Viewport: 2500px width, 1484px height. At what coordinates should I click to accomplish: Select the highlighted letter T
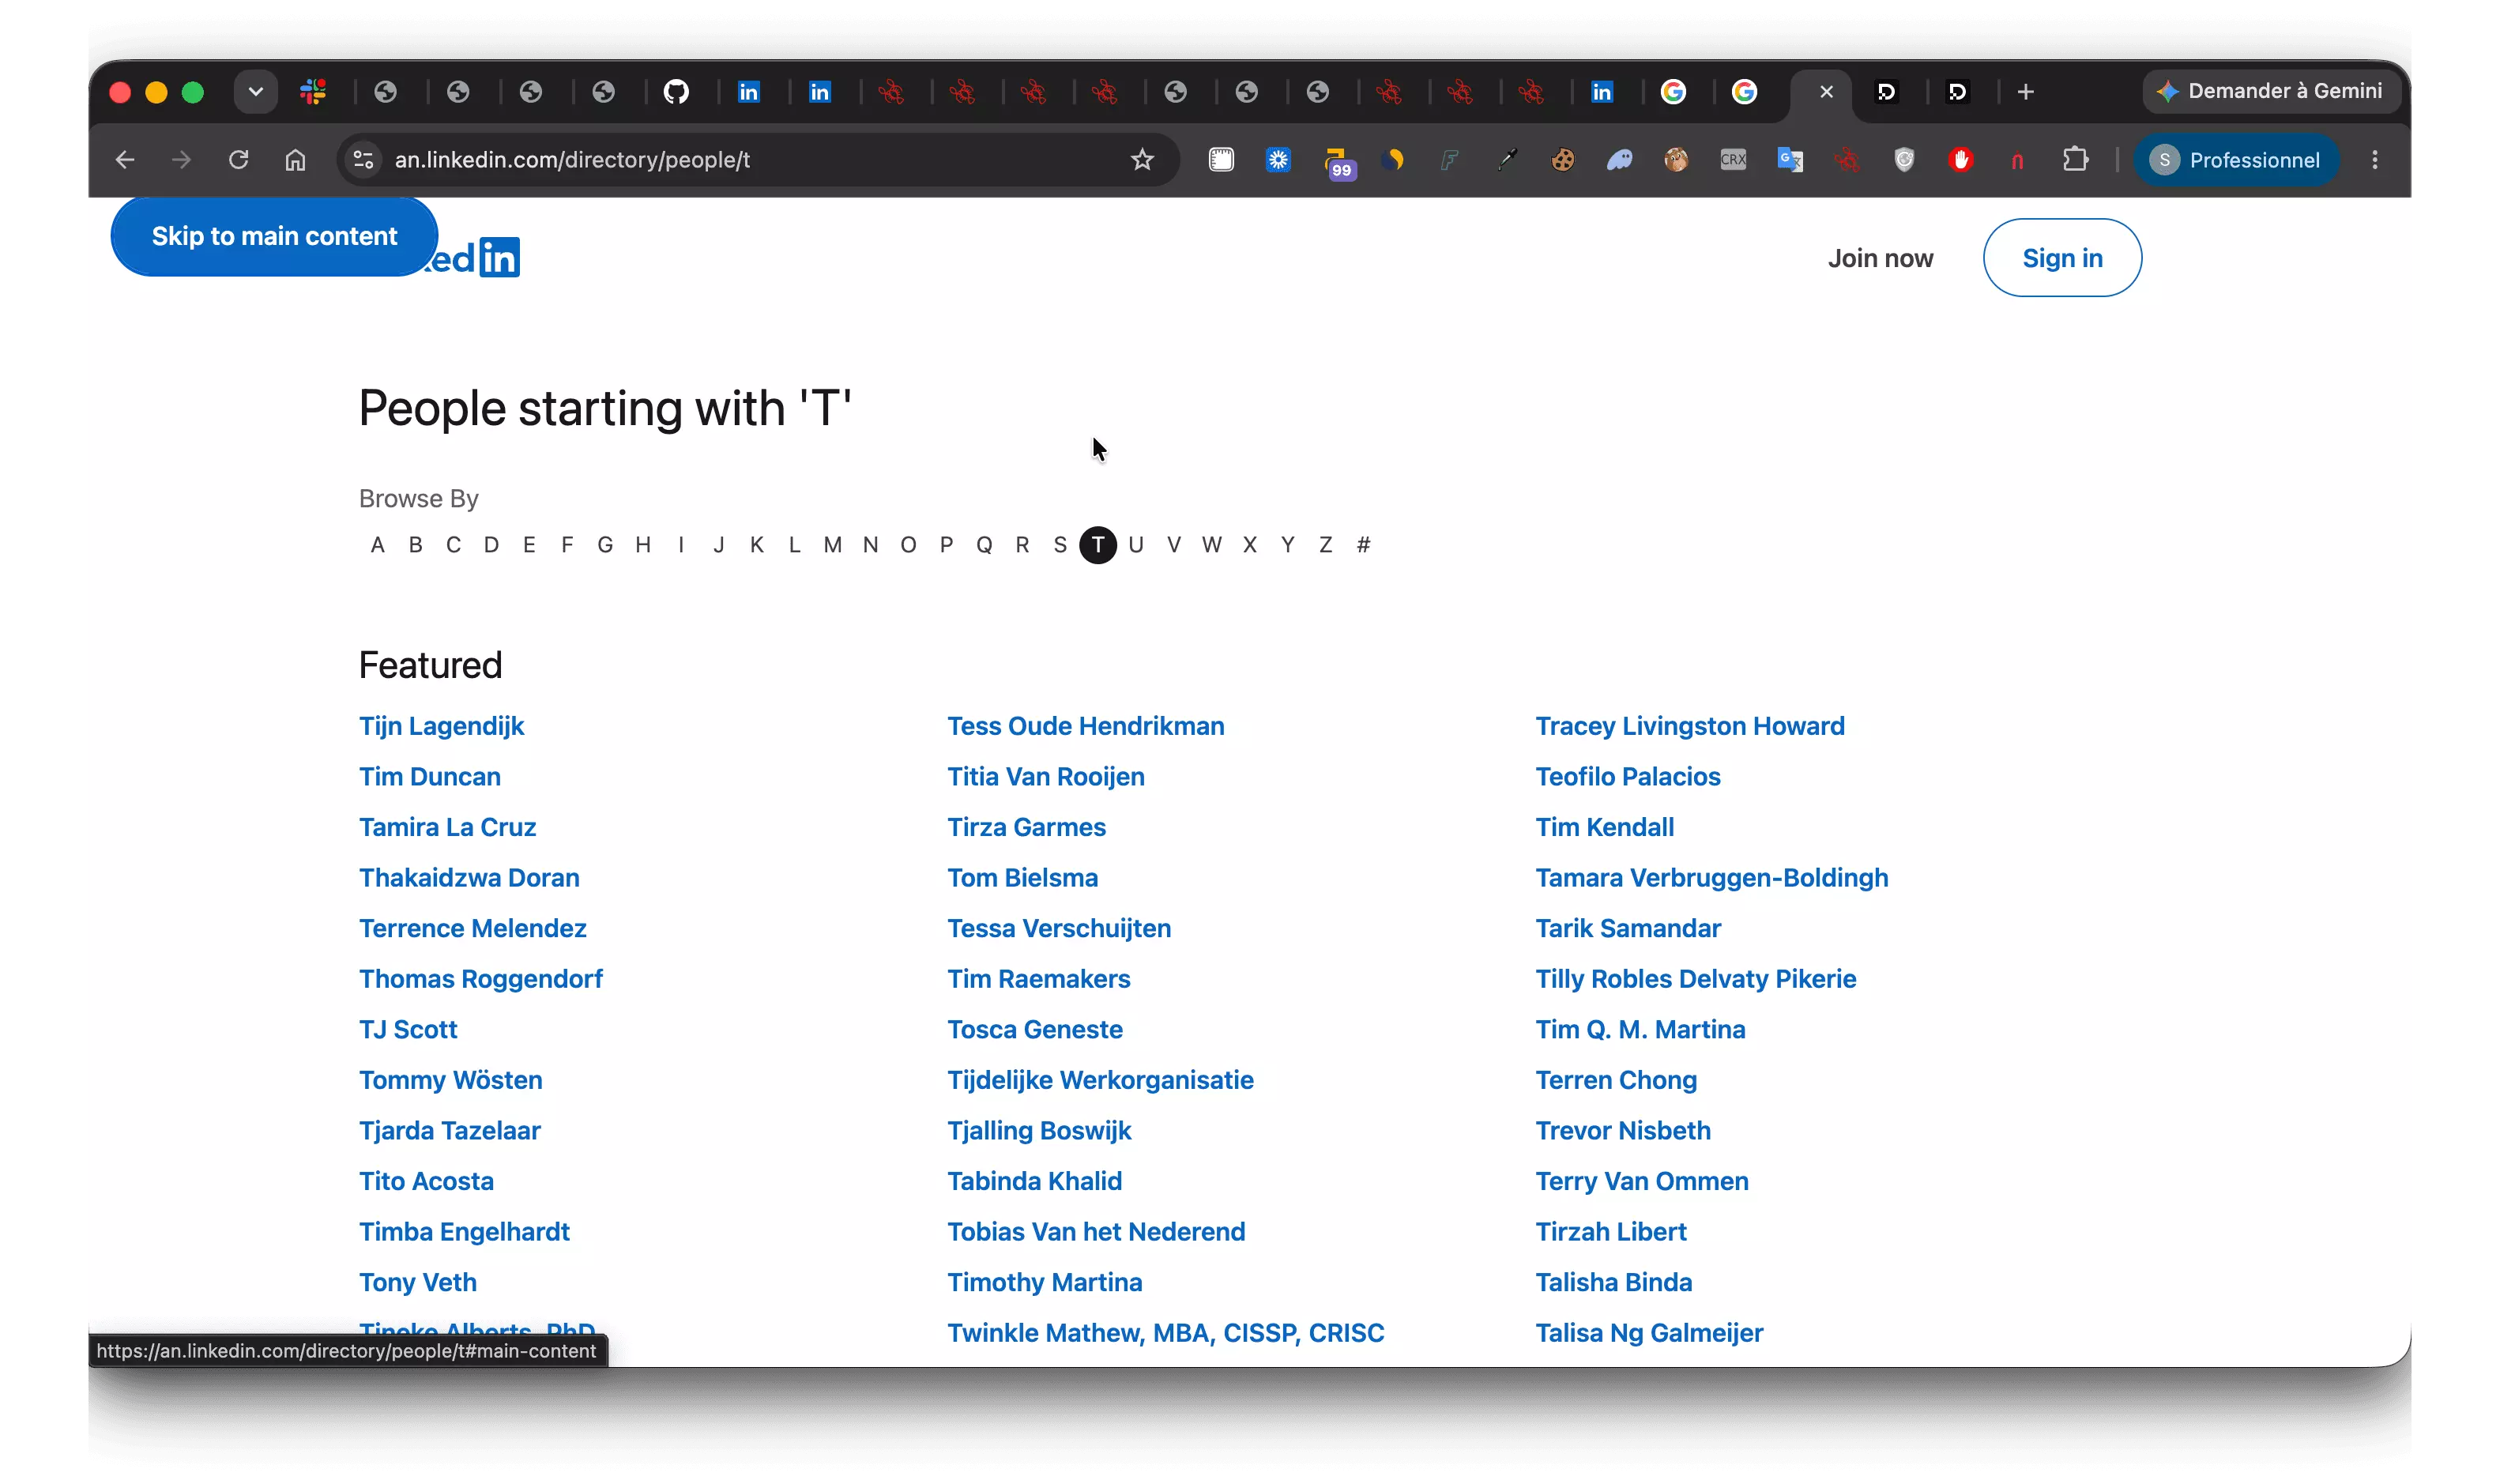click(1098, 545)
